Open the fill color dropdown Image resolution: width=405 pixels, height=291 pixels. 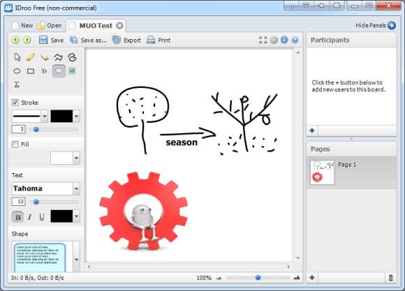coord(76,158)
